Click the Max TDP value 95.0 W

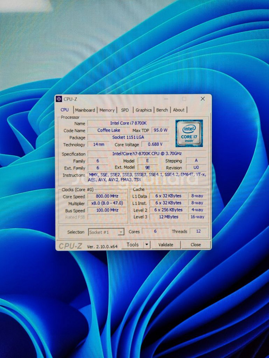point(160,130)
